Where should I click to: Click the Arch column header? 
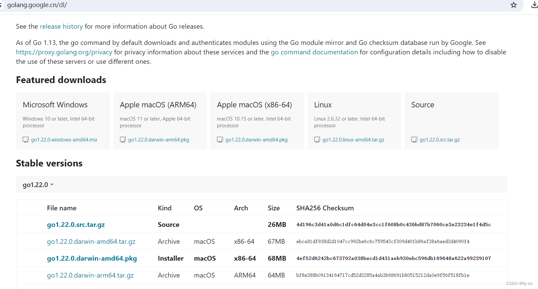(241, 208)
